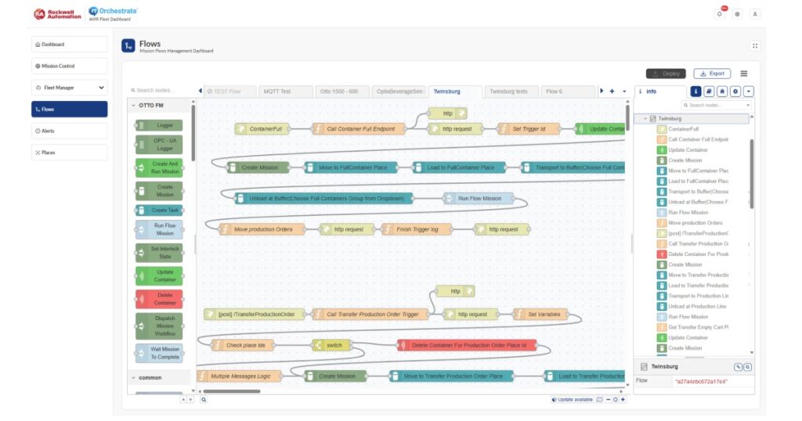Viewport: 802px width, 421px height.
Task: Collapse the OTTO FM palette category
Action: (133, 105)
